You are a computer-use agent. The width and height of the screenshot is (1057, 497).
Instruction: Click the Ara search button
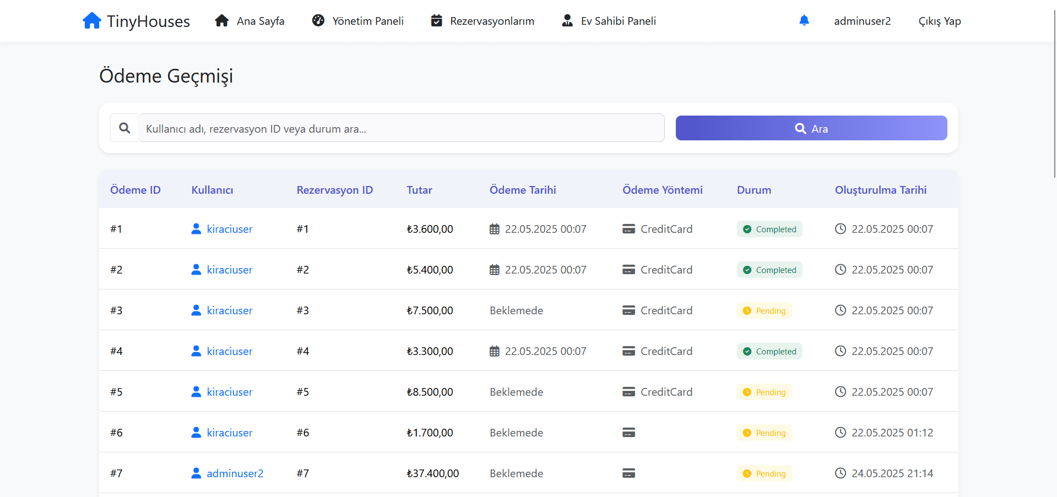[x=811, y=128]
